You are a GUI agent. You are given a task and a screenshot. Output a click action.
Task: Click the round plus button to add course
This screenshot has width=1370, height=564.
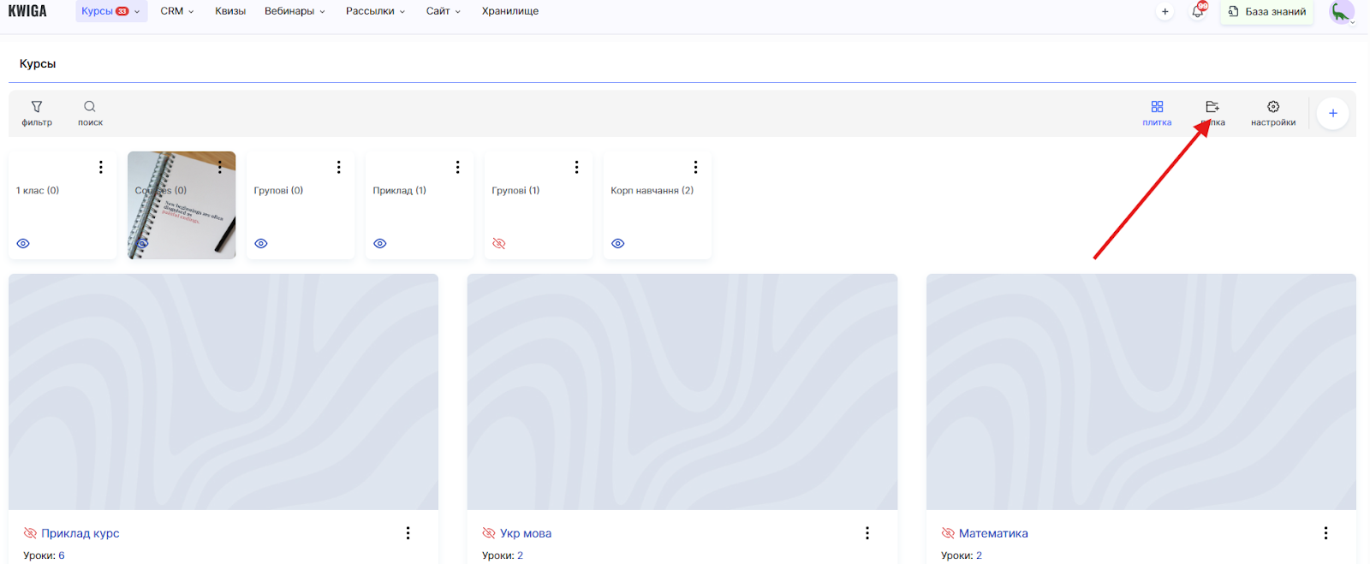tap(1332, 114)
